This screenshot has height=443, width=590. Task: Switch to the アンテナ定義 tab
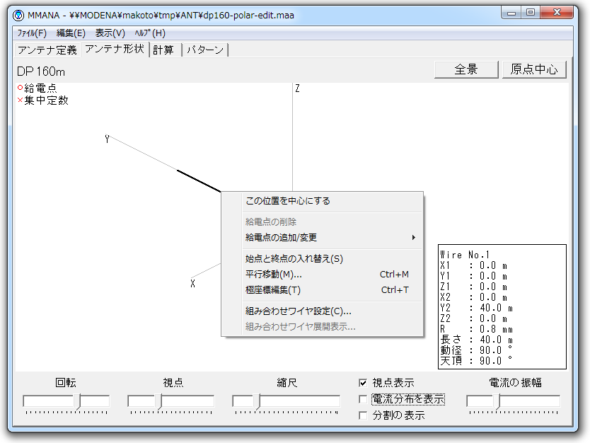(47, 50)
